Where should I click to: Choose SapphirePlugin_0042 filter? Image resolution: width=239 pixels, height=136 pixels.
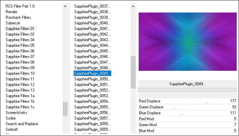[92, 34]
